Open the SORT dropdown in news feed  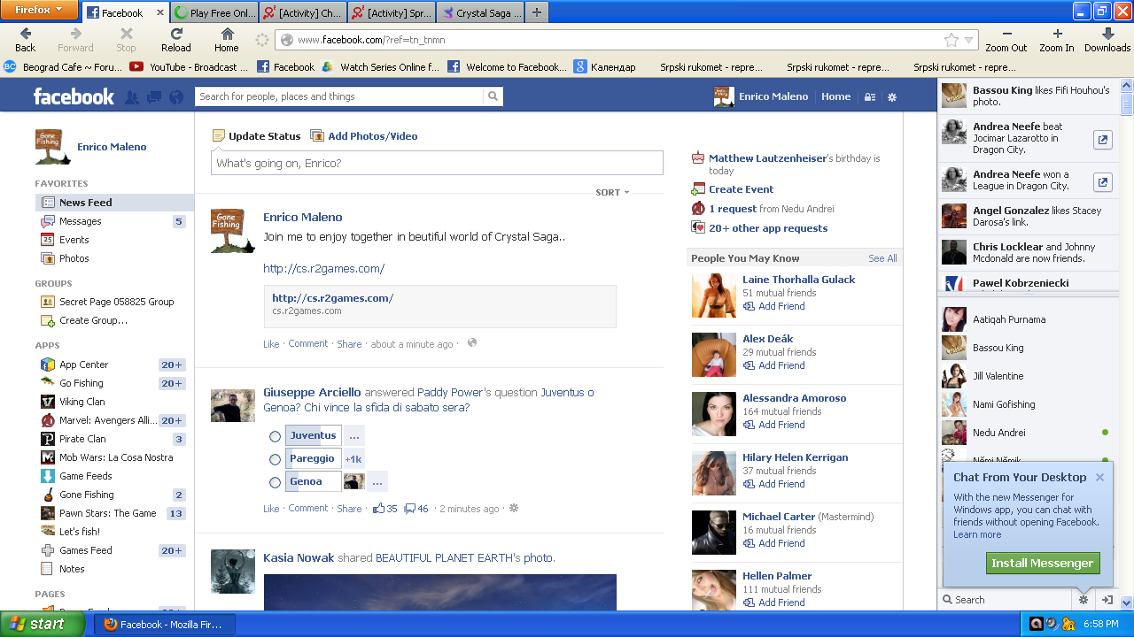click(x=612, y=192)
